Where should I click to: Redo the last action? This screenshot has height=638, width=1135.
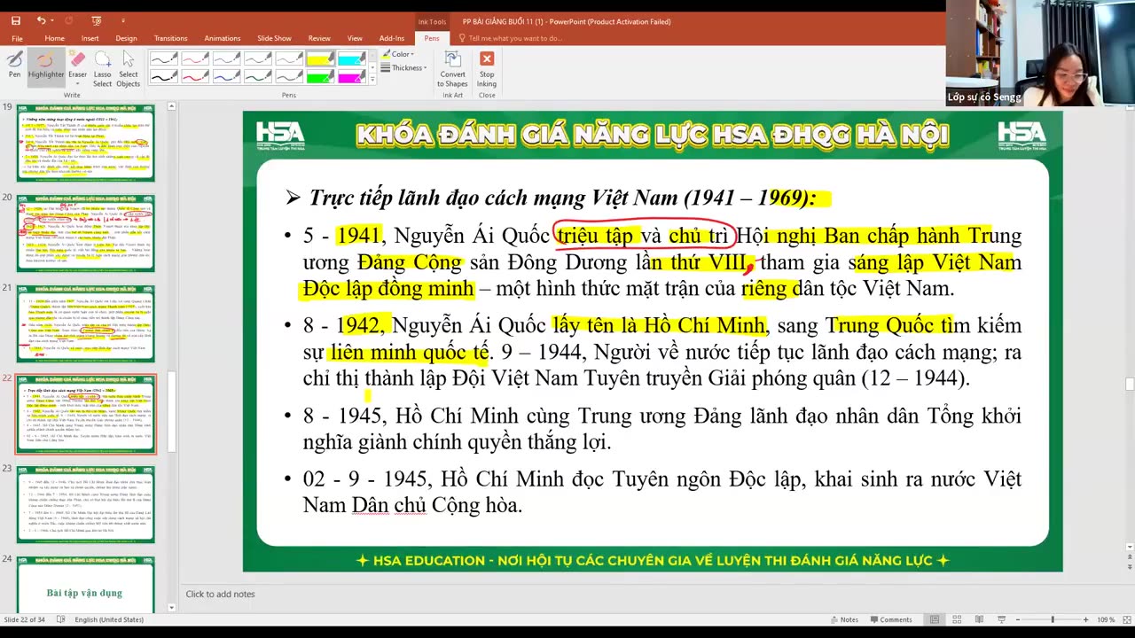[70, 20]
